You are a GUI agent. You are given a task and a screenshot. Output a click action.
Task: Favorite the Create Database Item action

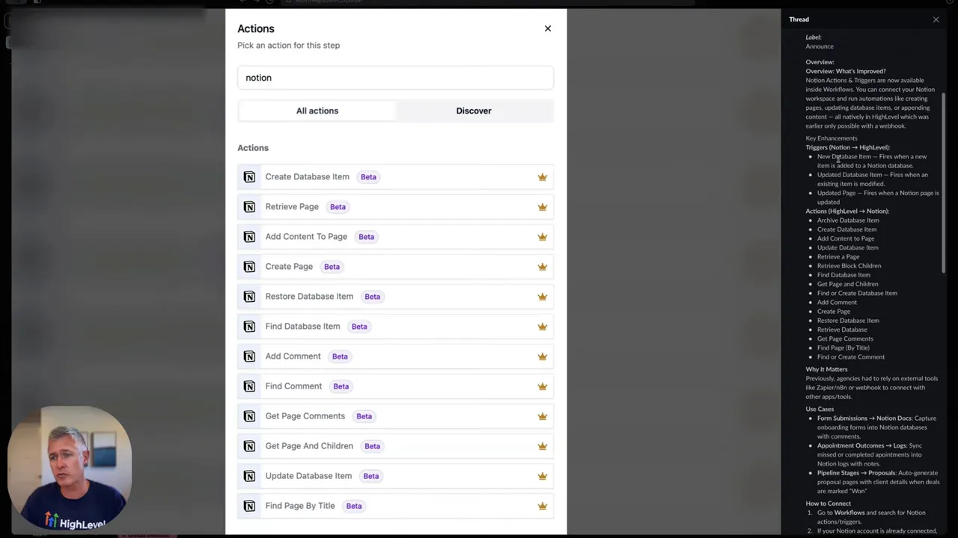pyautogui.click(x=542, y=176)
